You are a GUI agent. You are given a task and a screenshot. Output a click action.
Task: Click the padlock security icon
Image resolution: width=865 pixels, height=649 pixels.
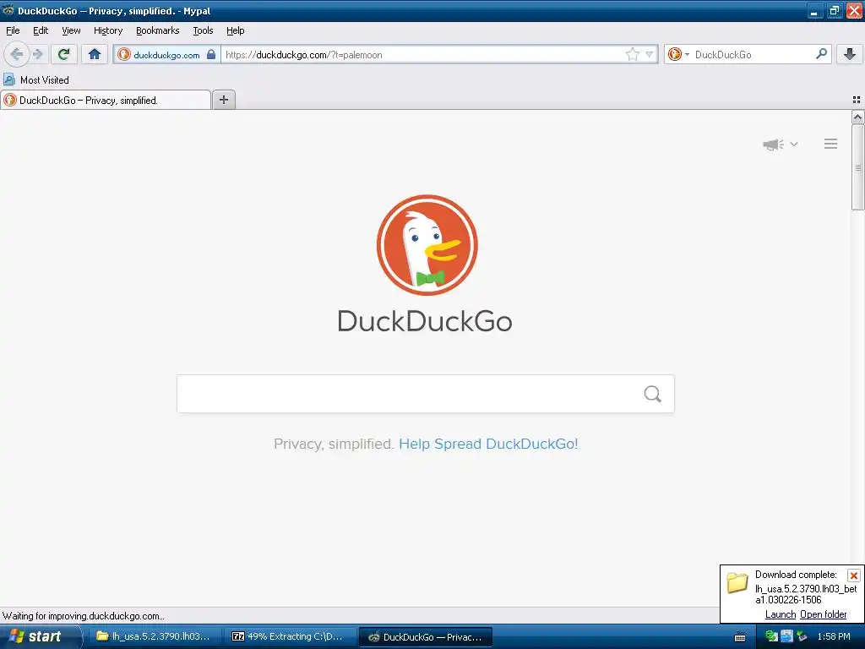pos(210,54)
